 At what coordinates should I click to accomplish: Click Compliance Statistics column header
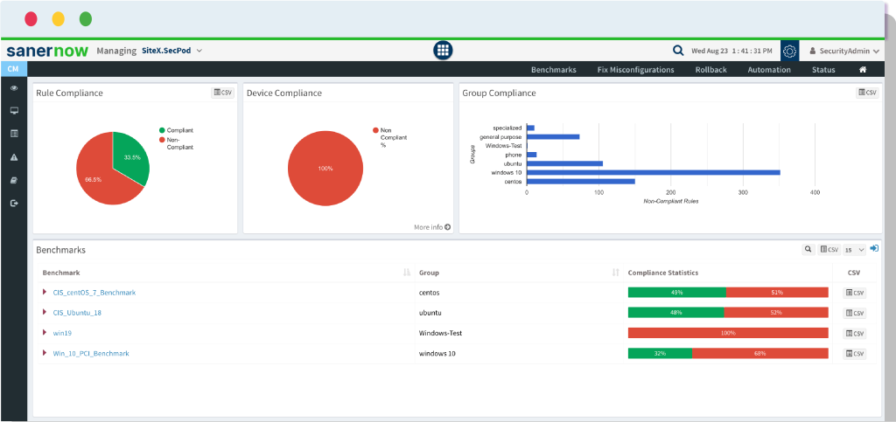[663, 273]
